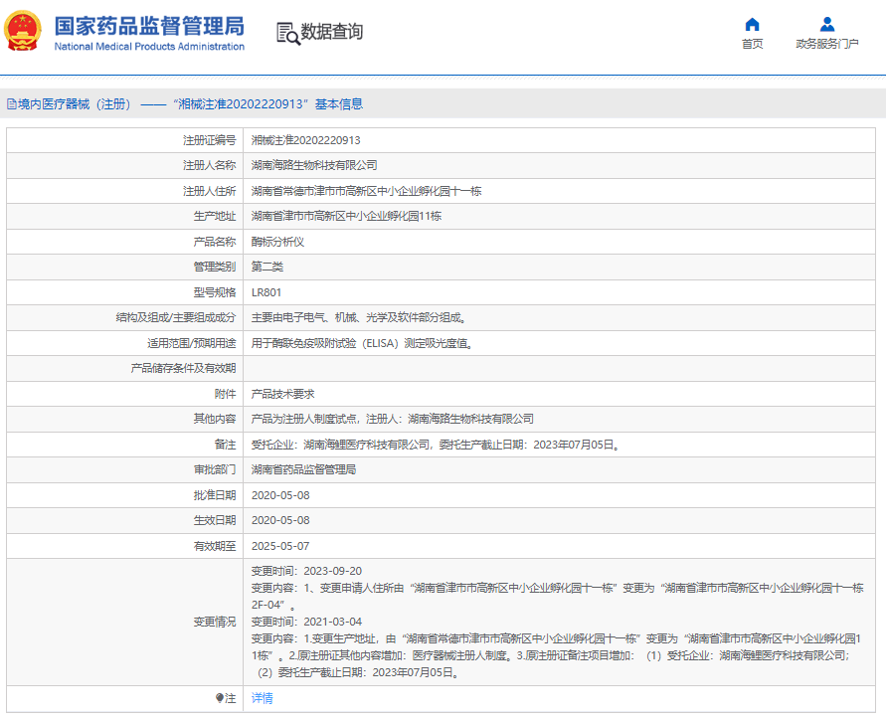Open the data query search icon
Viewport: 886px width, 721px height.
tap(288, 34)
